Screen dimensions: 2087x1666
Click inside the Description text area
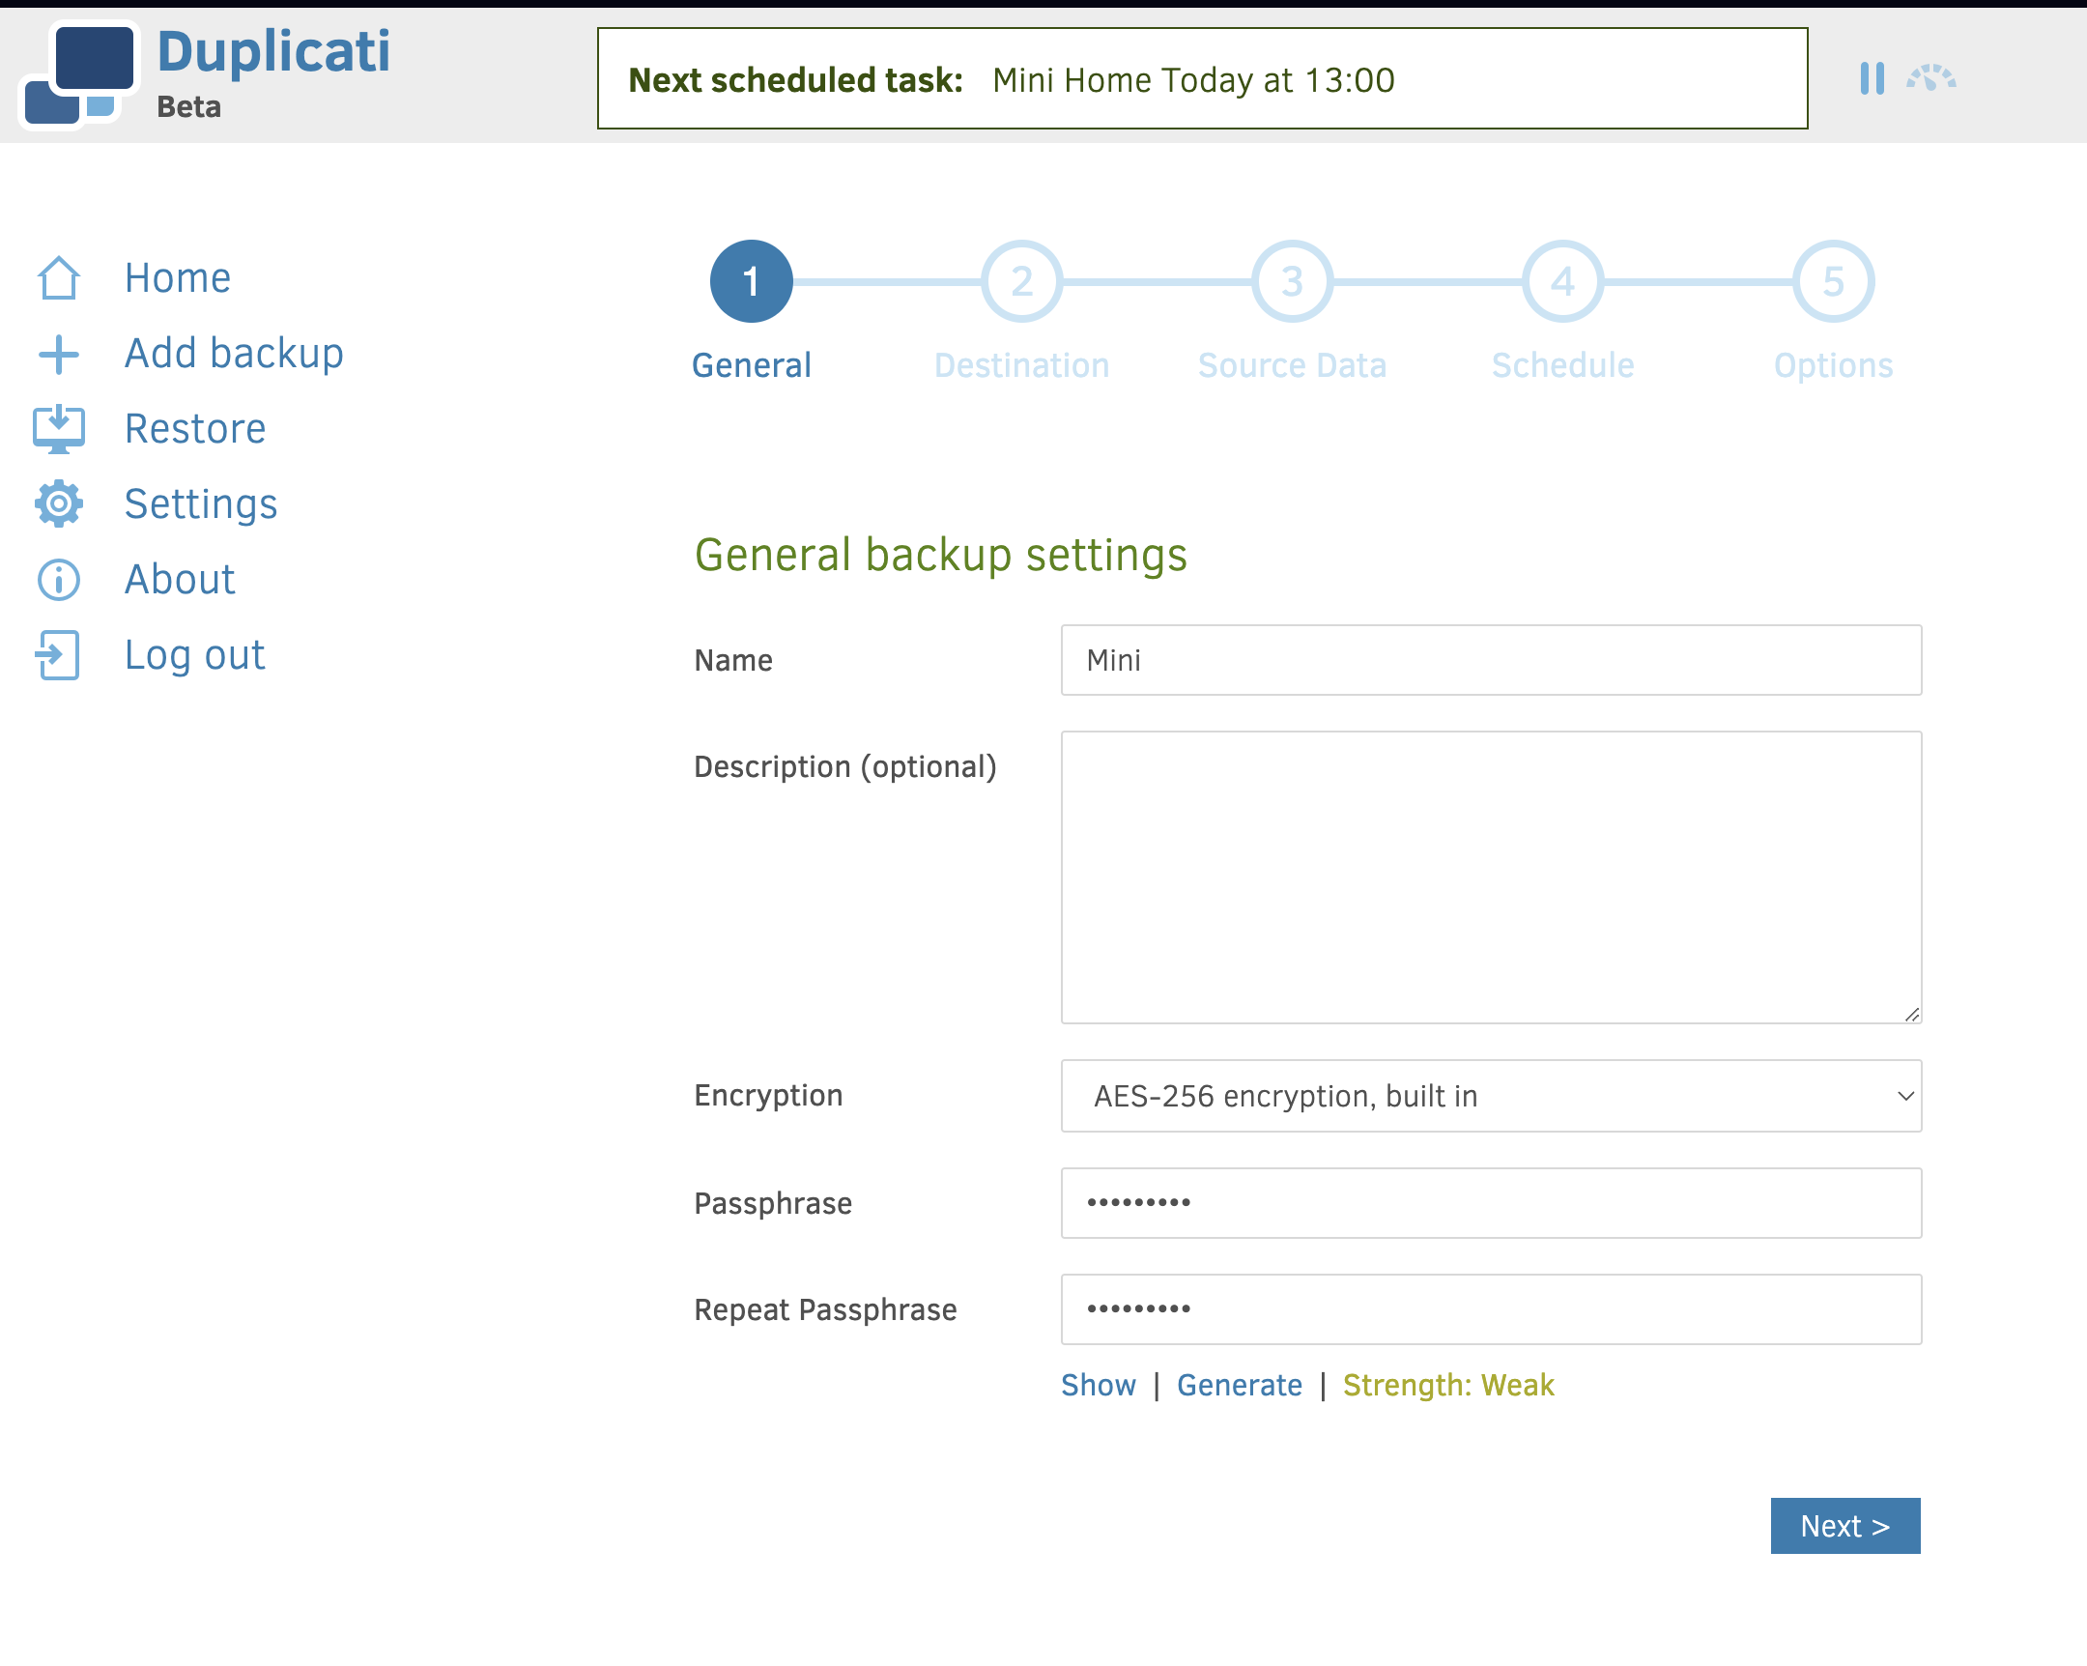point(1491,877)
